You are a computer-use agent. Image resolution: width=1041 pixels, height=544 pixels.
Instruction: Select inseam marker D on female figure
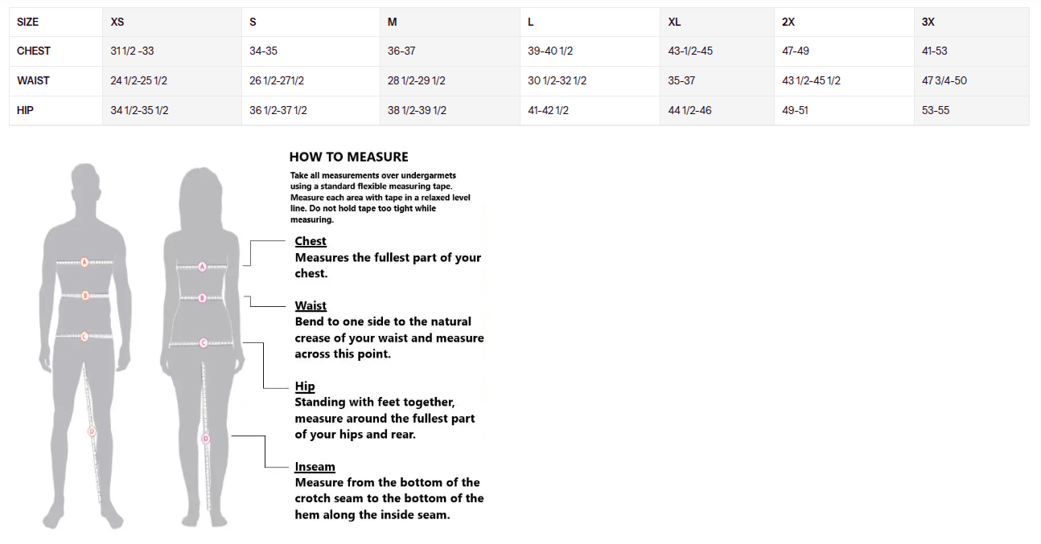tap(205, 439)
